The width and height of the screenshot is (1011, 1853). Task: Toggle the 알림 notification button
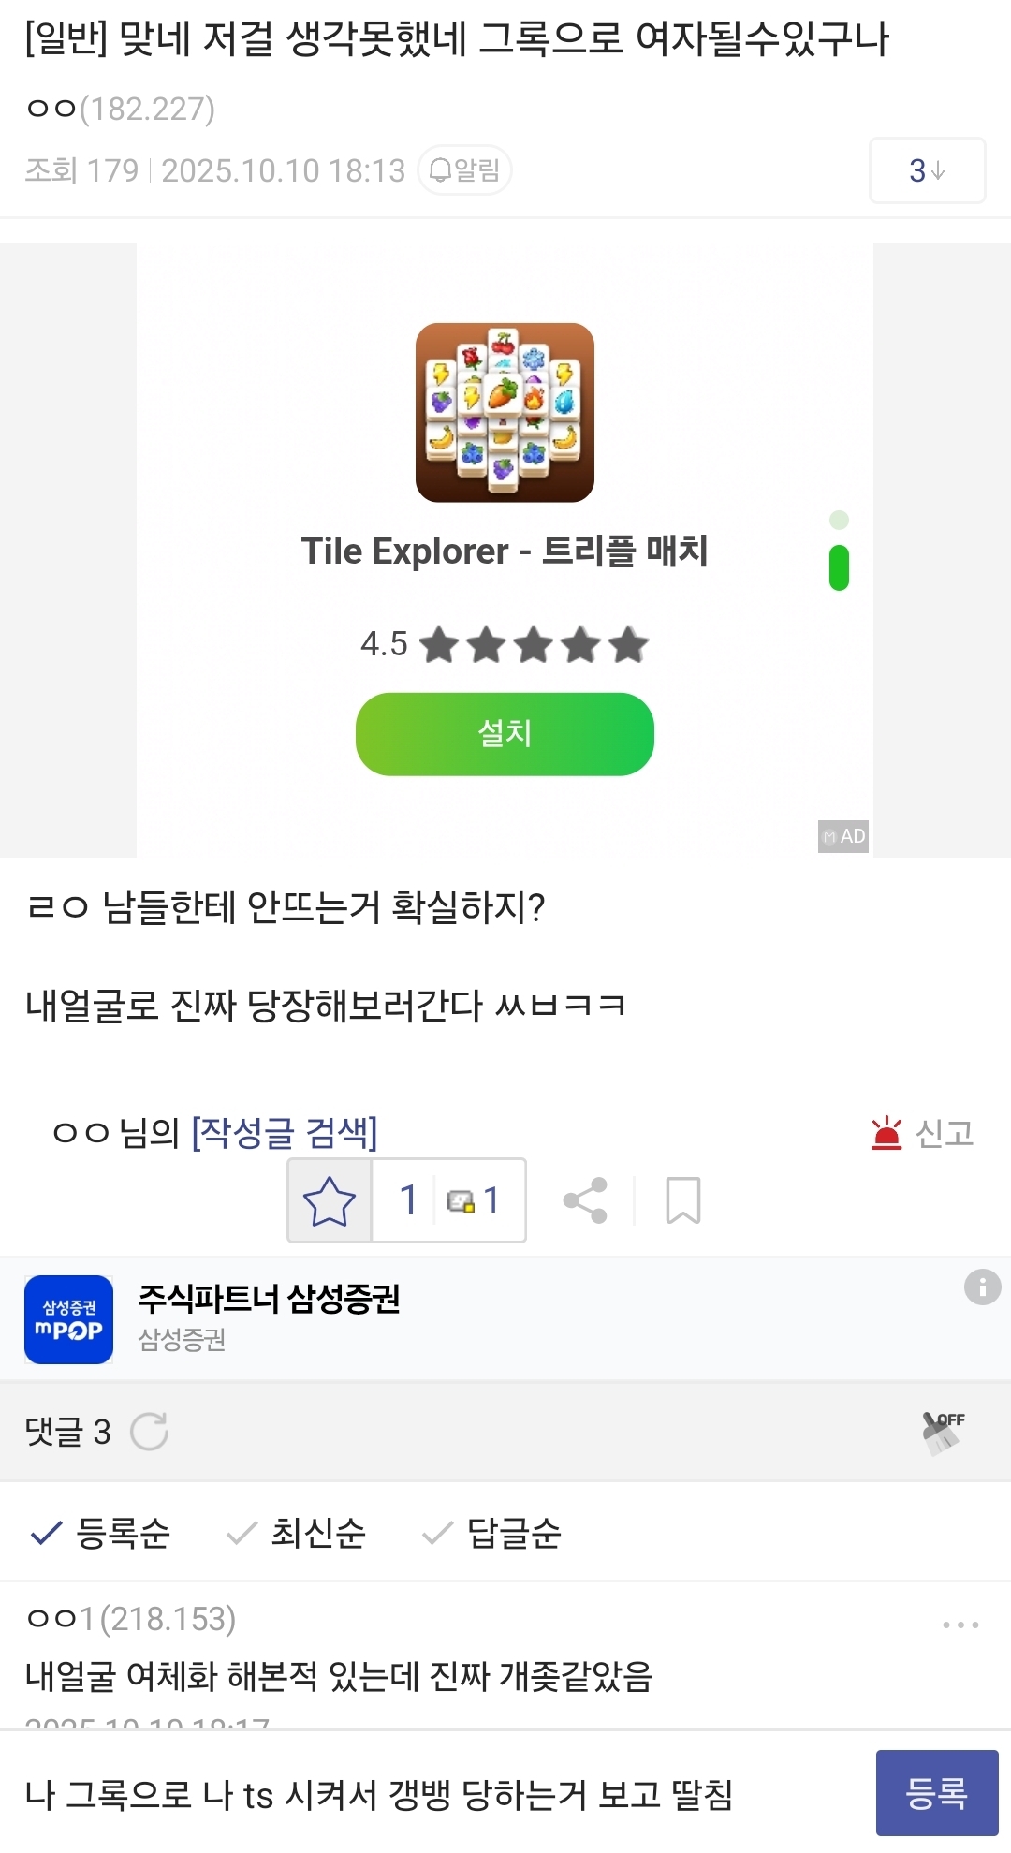(x=464, y=170)
